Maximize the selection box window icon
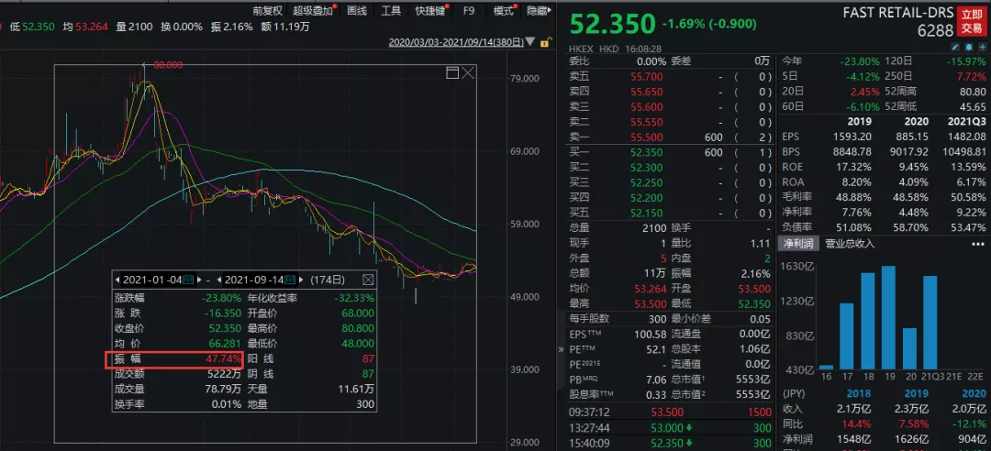The height and width of the screenshot is (451, 991). pyautogui.click(x=452, y=72)
